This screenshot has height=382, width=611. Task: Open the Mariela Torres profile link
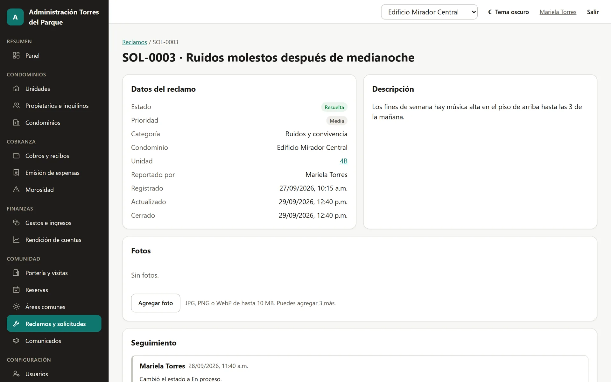pyautogui.click(x=558, y=12)
